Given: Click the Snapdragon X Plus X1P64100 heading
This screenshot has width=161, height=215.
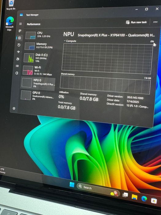Looking at the screenshot, I should [x=116, y=35].
